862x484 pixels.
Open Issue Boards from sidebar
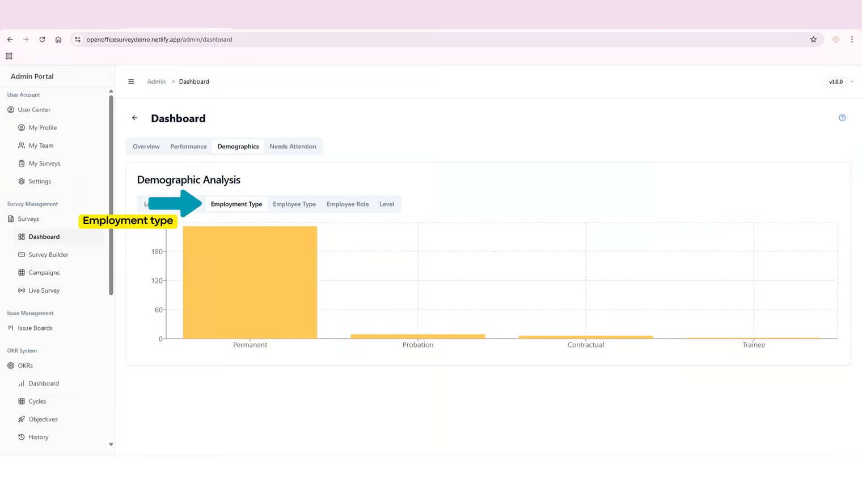click(35, 328)
